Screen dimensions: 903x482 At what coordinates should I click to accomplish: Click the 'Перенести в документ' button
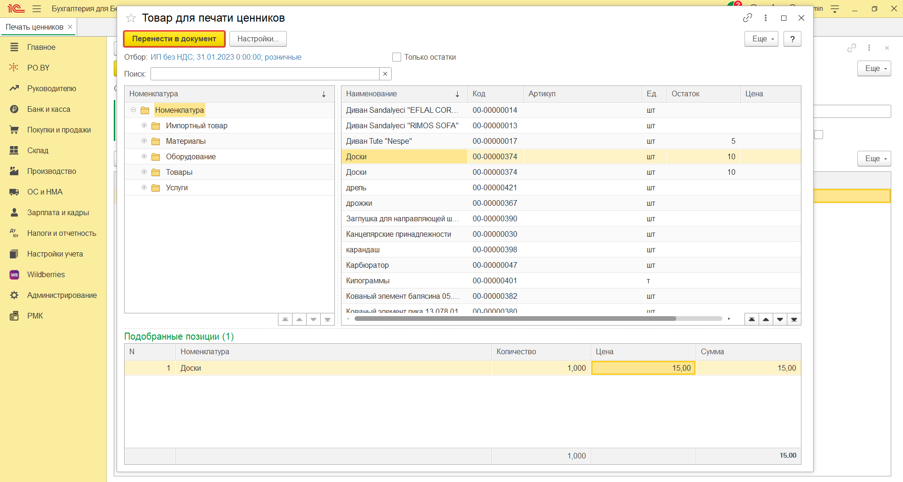[174, 39]
